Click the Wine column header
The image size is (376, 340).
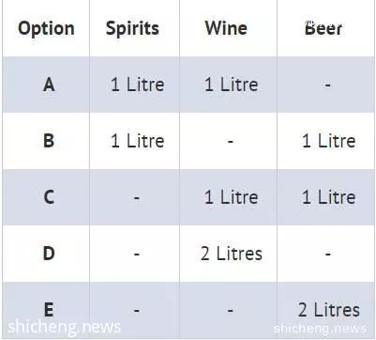(226, 28)
